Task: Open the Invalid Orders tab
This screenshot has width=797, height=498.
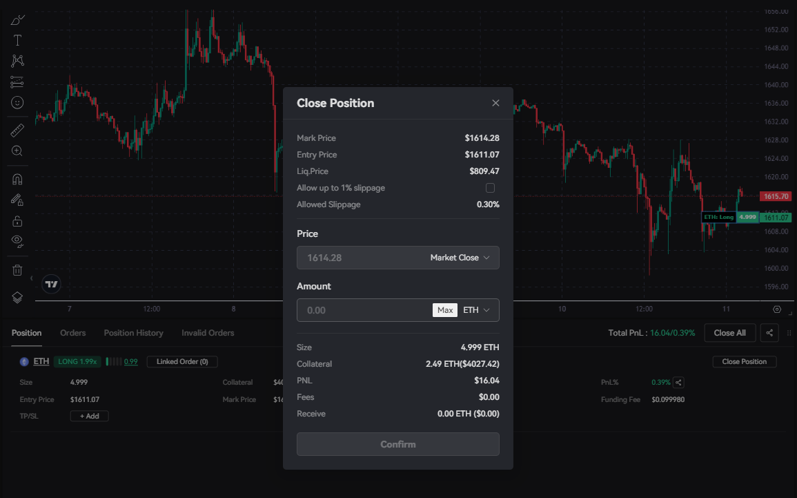Action: tap(208, 333)
